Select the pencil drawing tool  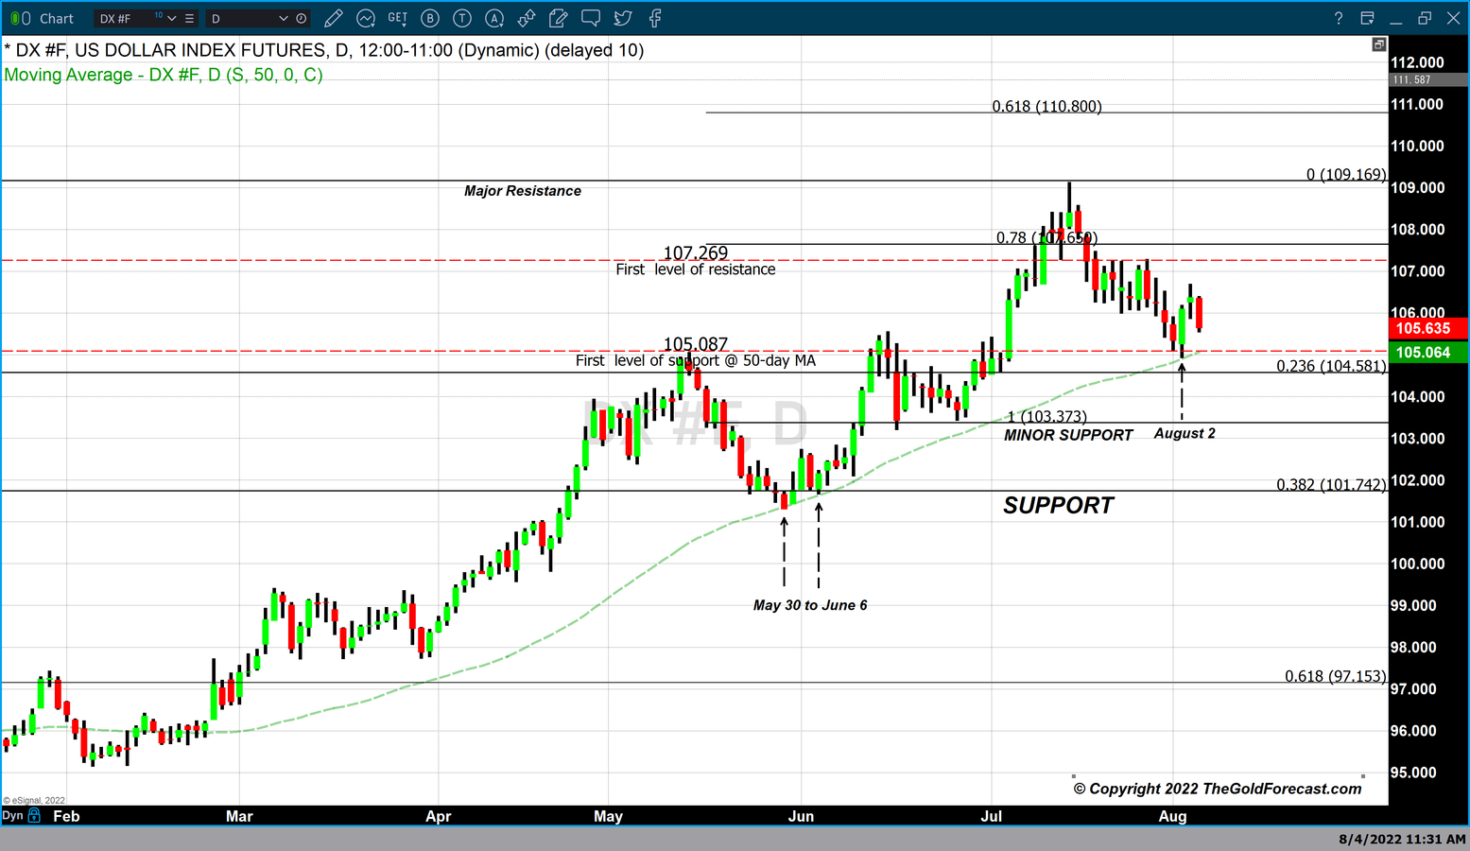(x=333, y=18)
